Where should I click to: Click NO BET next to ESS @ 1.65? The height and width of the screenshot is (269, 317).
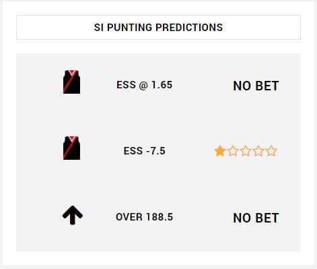256,86
